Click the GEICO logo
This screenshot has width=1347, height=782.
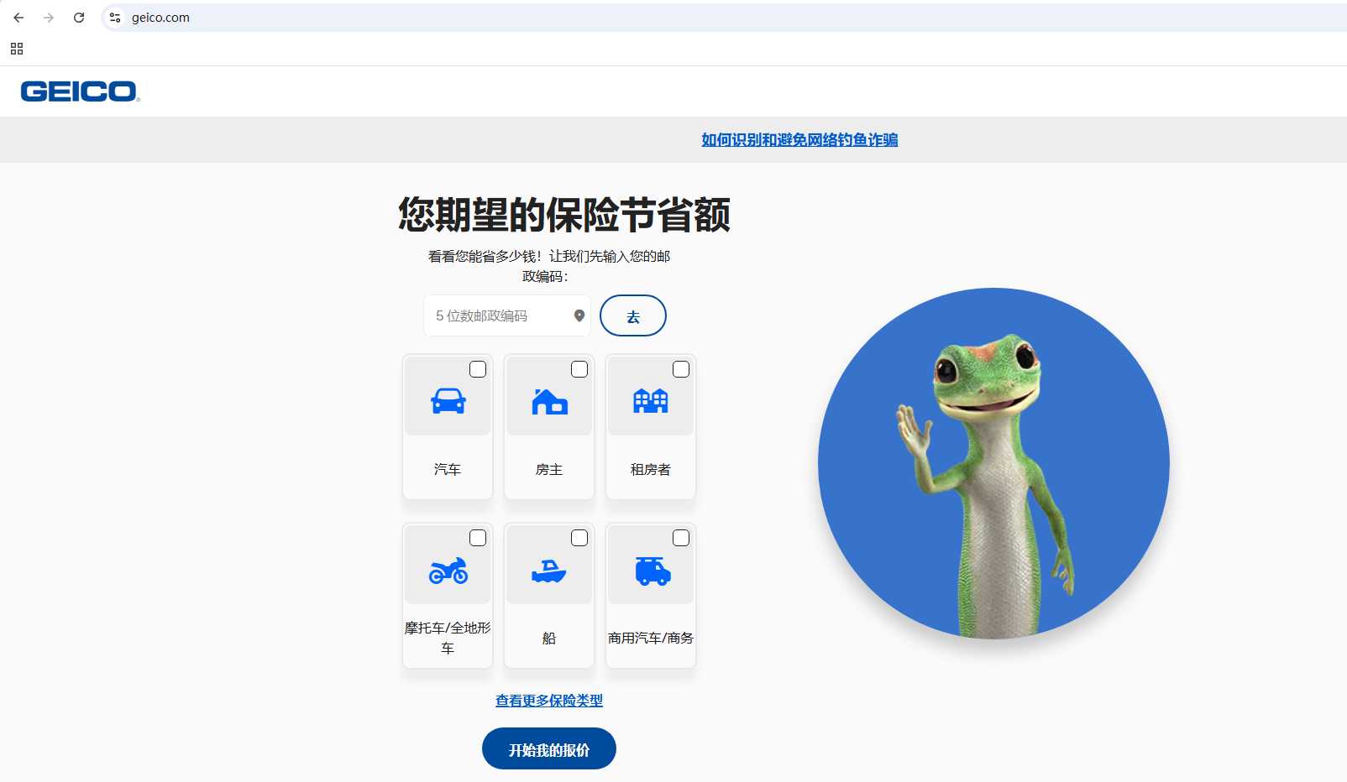(80, 91)
